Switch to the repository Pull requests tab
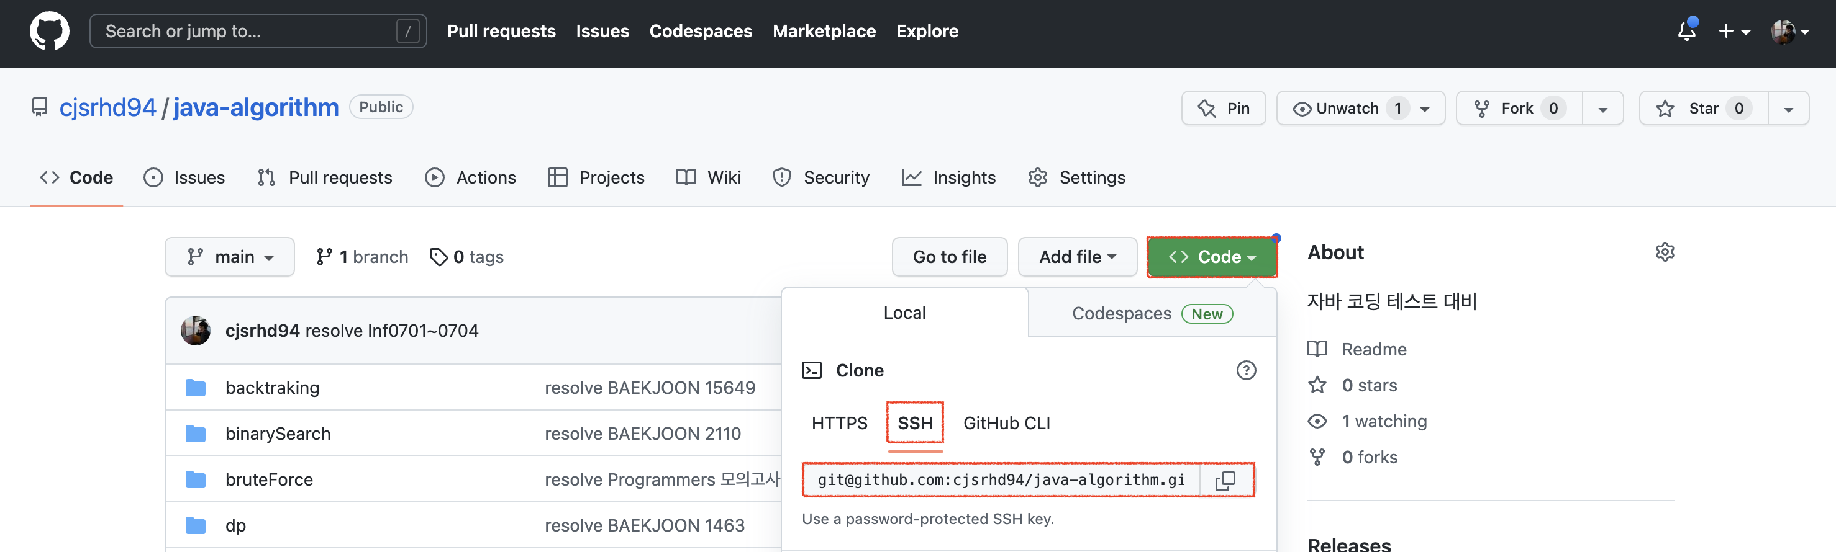The height and width of the screenshot is (552, 1836). [x=324, y=177]
